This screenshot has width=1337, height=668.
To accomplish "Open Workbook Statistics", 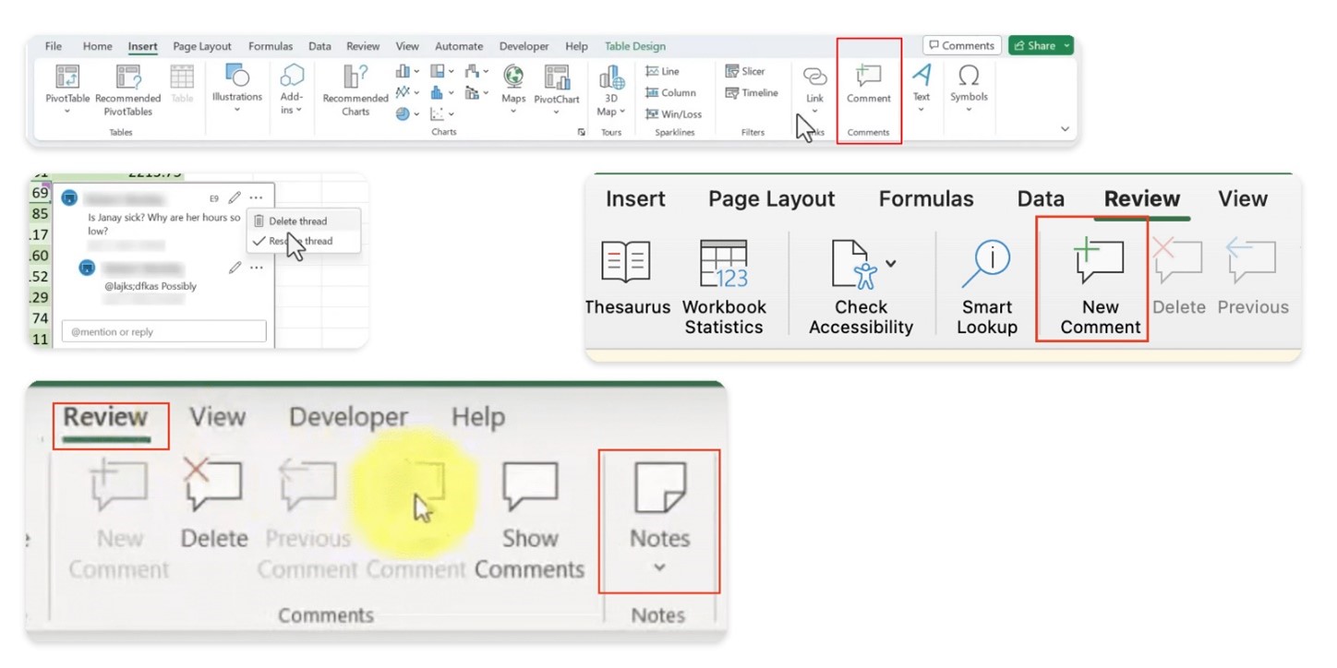I will point(724,265).
